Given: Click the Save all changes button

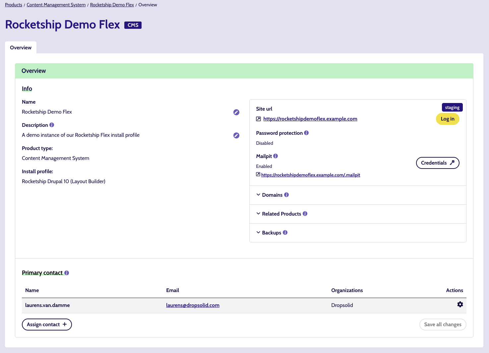Looking at the screenshot, I should (x=443, y=325).
